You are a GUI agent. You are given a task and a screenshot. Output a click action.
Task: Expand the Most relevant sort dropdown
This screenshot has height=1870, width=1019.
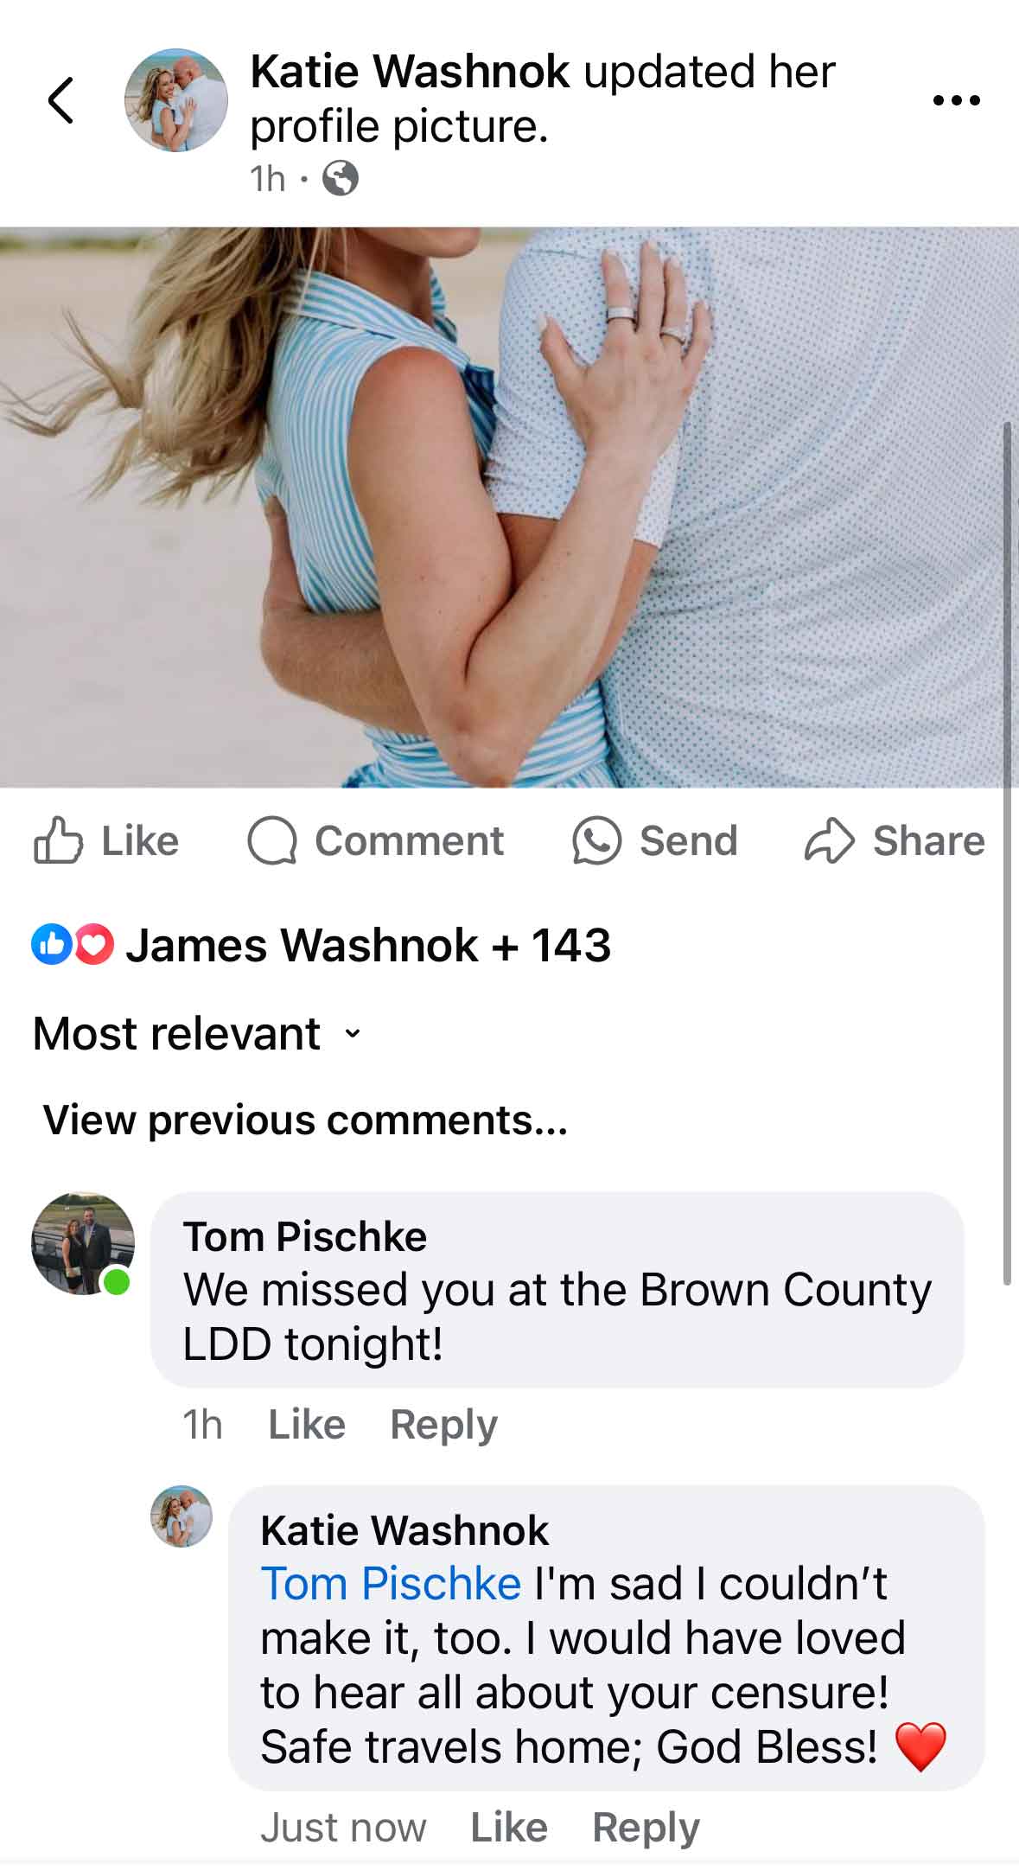[197, 1033]
